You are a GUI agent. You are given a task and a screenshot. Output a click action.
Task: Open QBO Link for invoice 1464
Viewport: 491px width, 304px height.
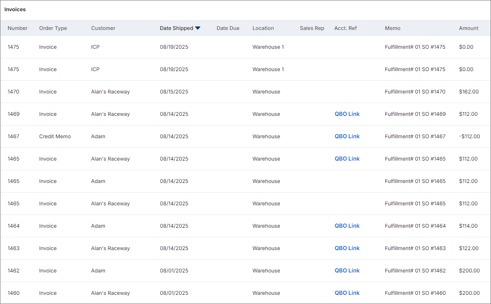pyautogui.click(x=347, y=226)
